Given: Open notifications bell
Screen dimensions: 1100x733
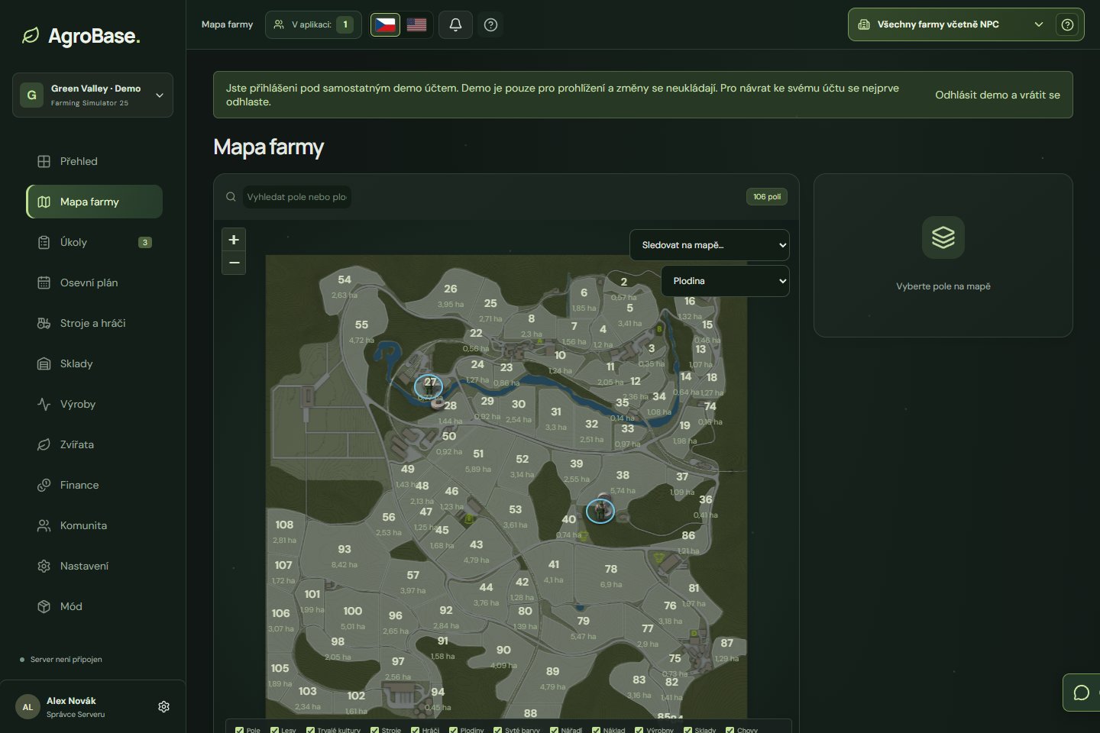Looking at the screenshot, I should [x=455, y=24].
